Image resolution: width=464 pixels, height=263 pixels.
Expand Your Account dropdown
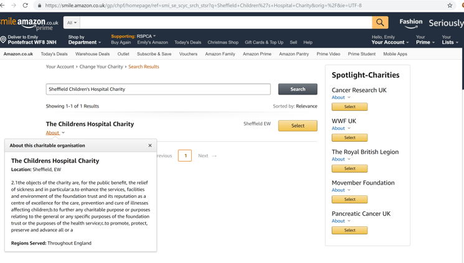[390, 40]
